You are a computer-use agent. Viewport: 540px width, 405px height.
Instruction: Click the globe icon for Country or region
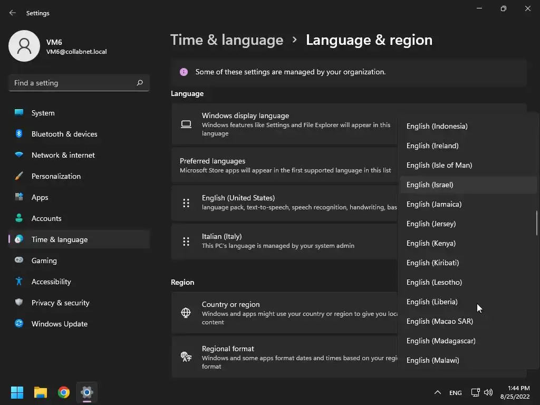186,313
